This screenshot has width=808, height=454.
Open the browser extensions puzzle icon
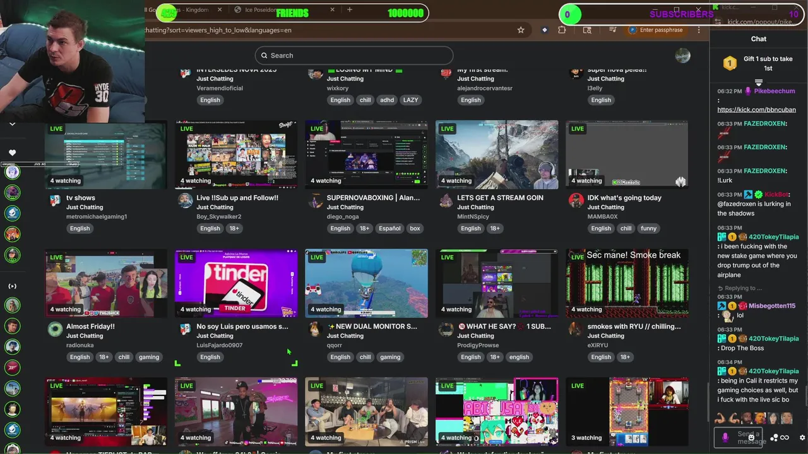(562, 30)
